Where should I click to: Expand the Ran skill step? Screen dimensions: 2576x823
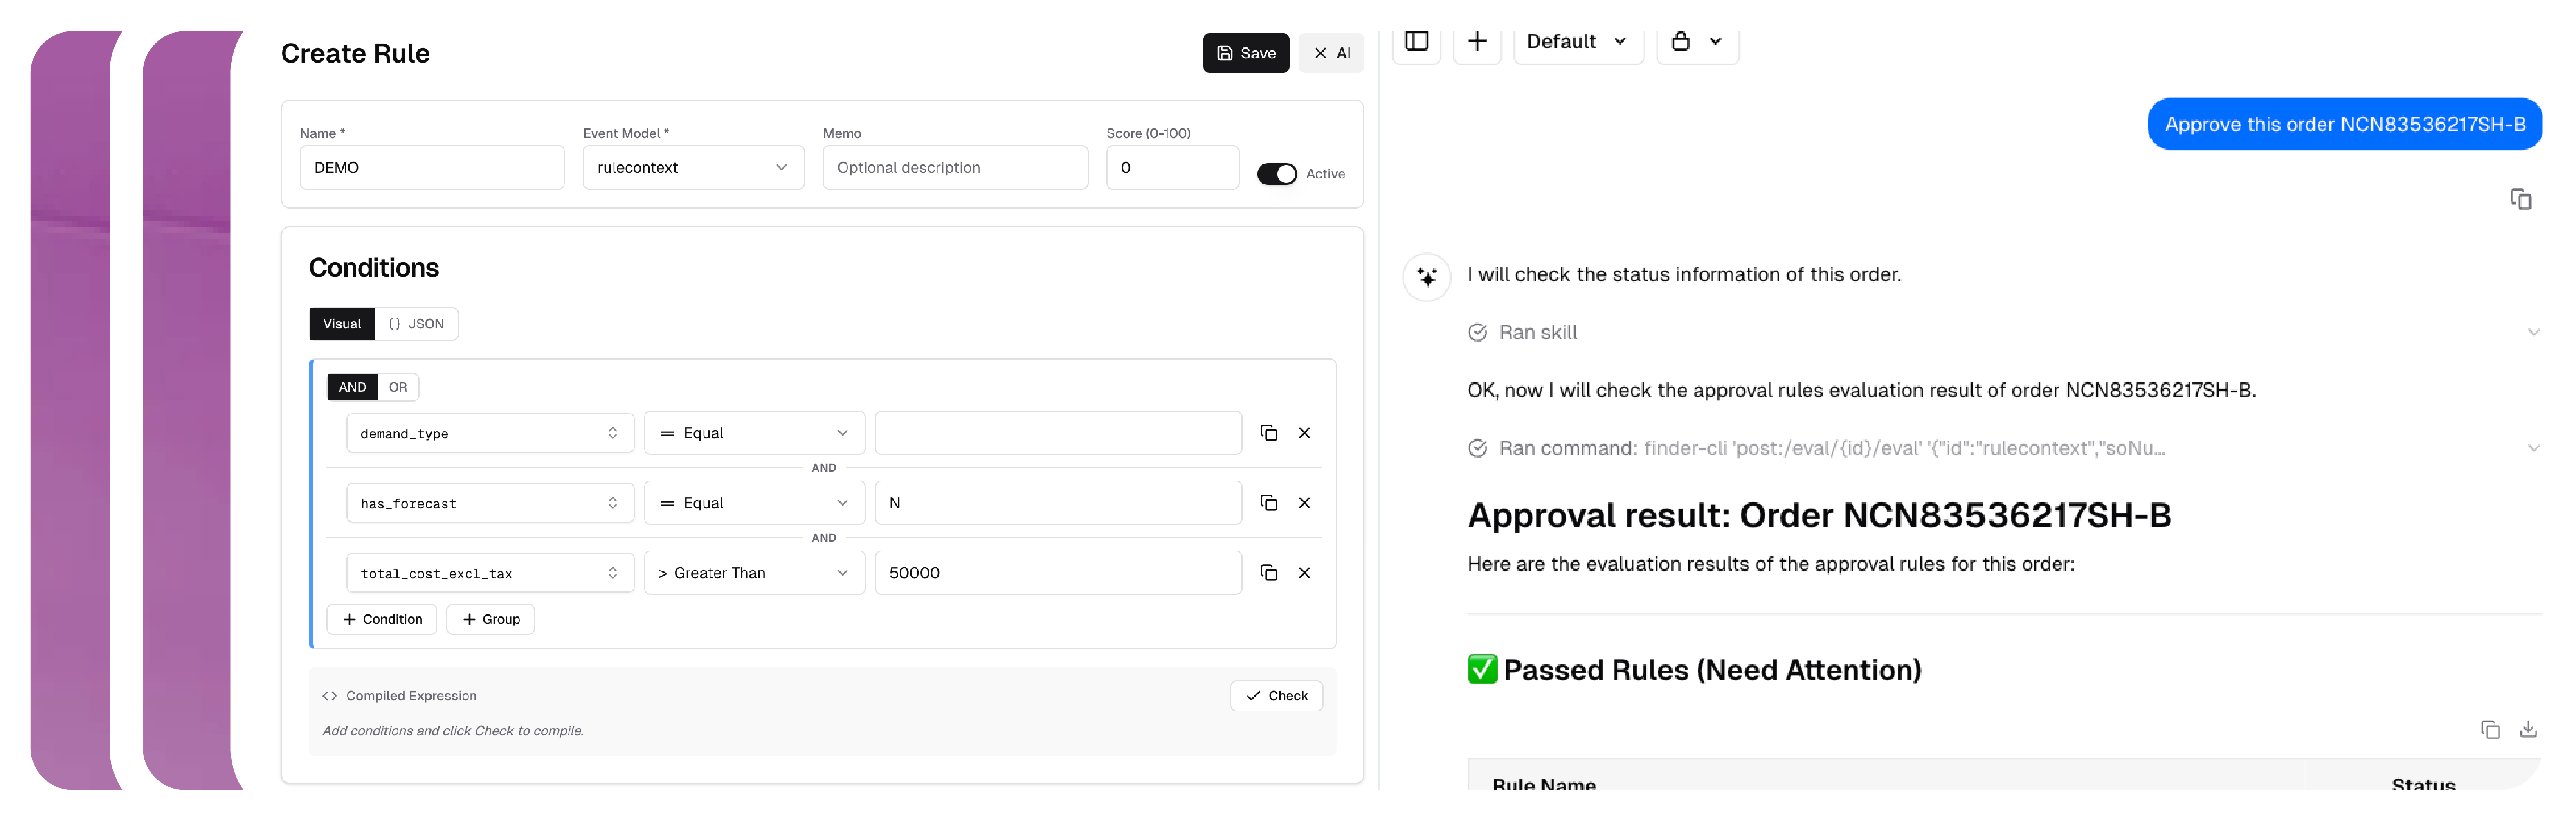click(x=2533, y=332)
